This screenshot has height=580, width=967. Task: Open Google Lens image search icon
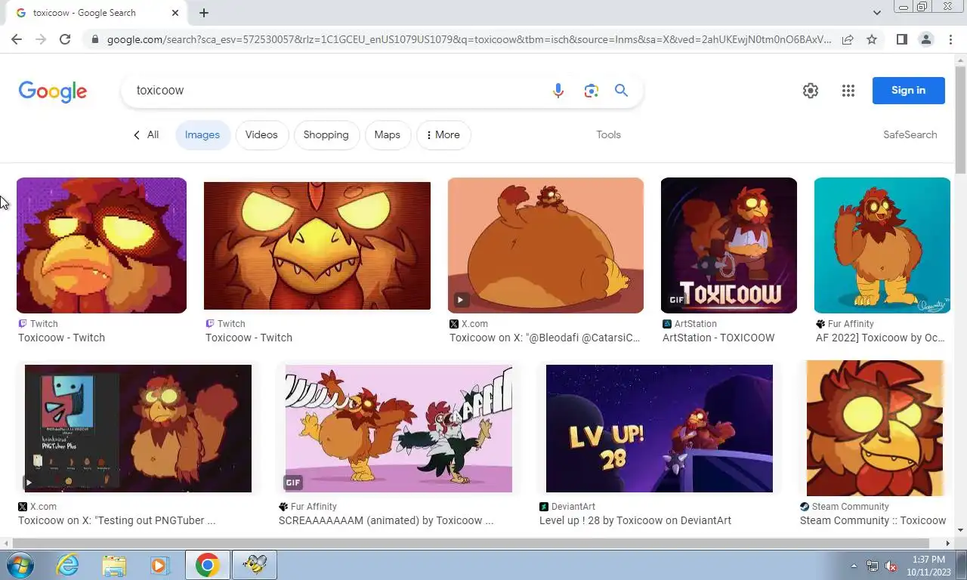pos(591,91)
